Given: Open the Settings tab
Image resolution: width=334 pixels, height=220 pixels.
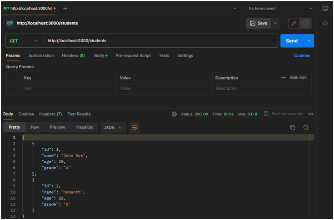Looking at the screenshot, I should click(x=185, y=55).
